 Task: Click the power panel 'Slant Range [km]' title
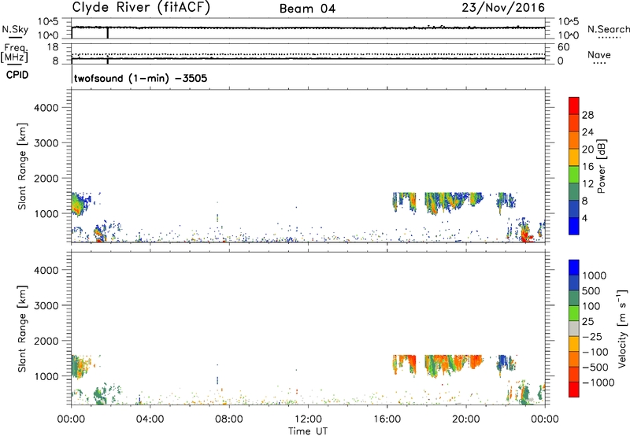tap(22, 166)
